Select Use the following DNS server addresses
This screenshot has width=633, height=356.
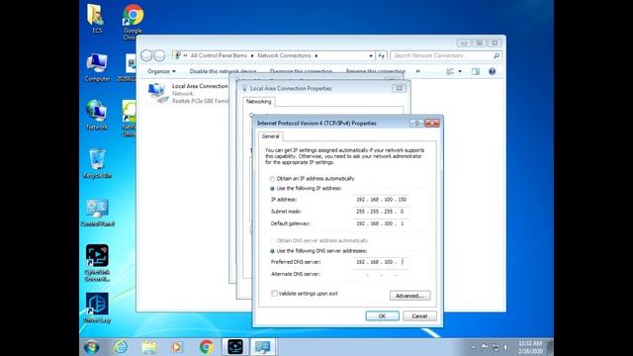pyautogui.click(x=272, y=251)
